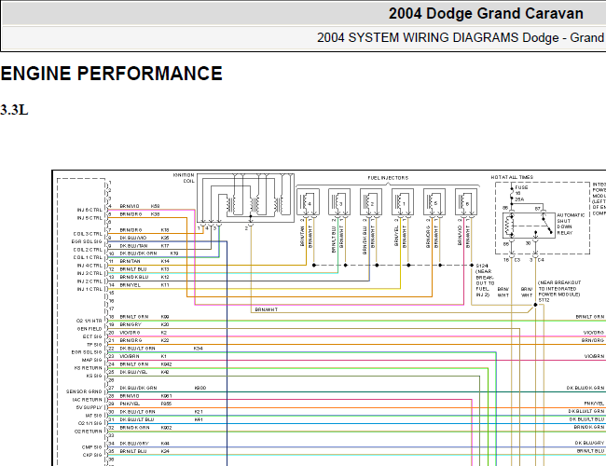Image resolution: width=606 pixels, height=466 pixels.
Task: Click circuit code 'K44' on pin 34
Action: click(x=165, y=444)
